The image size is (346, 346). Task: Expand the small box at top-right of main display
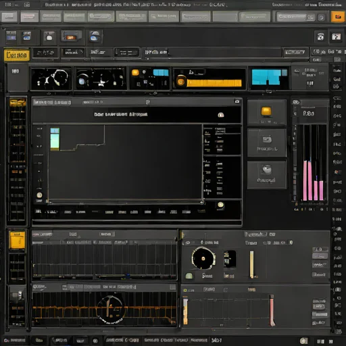coord(237,101)
